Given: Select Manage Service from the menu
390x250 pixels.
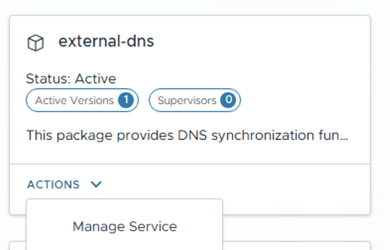Looking at the screenshot, I should tap(125, 227).
